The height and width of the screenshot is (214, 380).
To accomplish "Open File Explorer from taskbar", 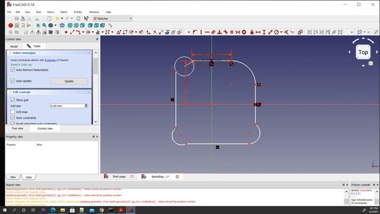I will [62, 210].
